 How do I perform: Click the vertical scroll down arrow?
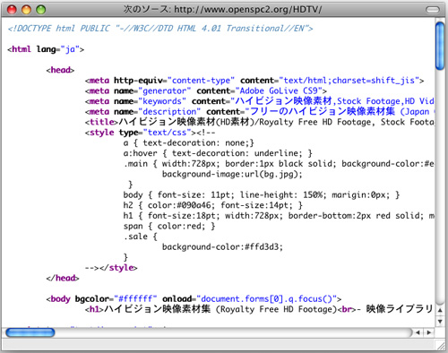[440, 322]
